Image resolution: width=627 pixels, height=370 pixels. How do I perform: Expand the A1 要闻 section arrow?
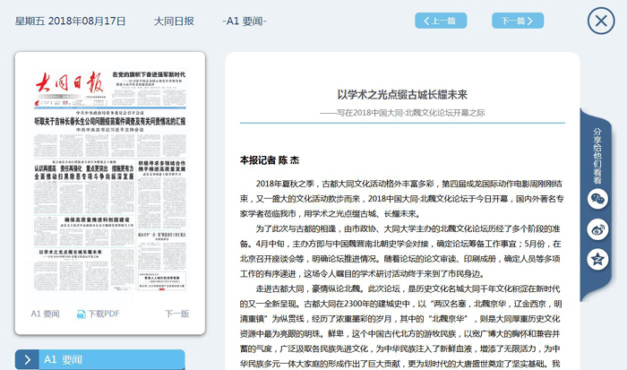click(27, 359)
